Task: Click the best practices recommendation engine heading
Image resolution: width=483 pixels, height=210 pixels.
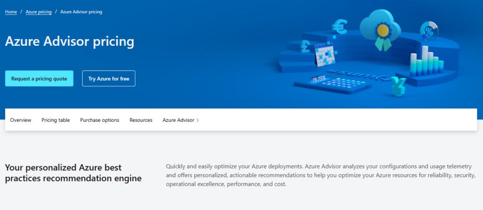Action: click(x=73, y=173)
